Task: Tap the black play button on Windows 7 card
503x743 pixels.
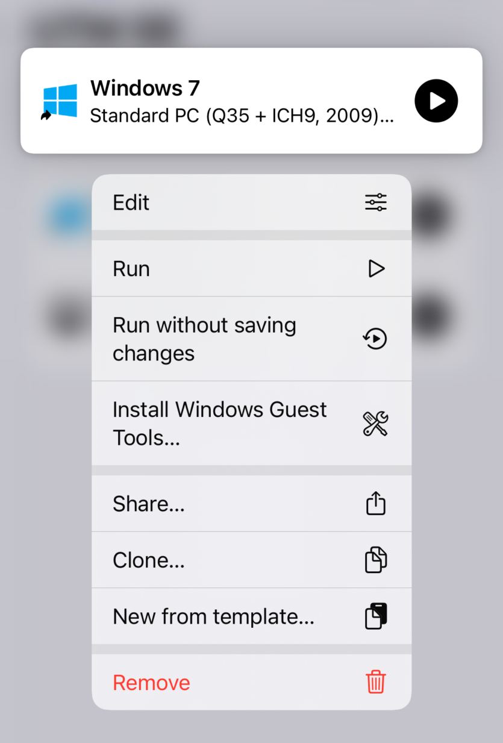Action: point(436,101)
